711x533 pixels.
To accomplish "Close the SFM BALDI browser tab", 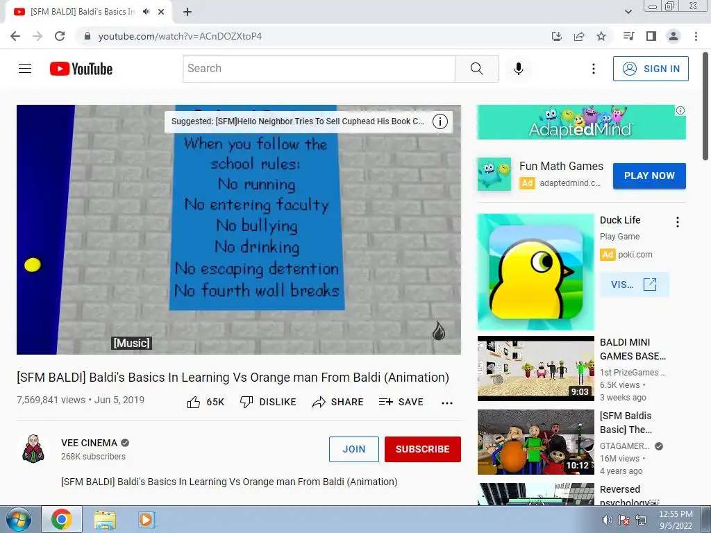I will 161,12.
